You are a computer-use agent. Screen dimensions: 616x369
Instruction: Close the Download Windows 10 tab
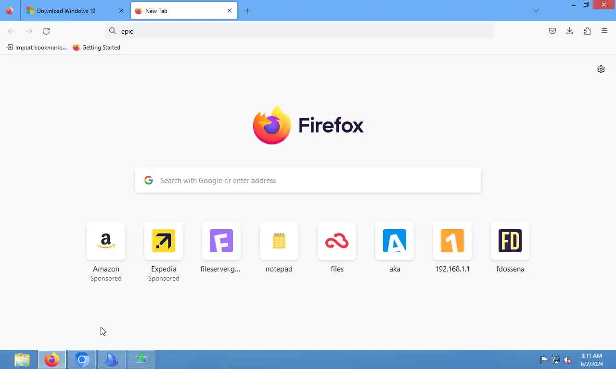121,11
